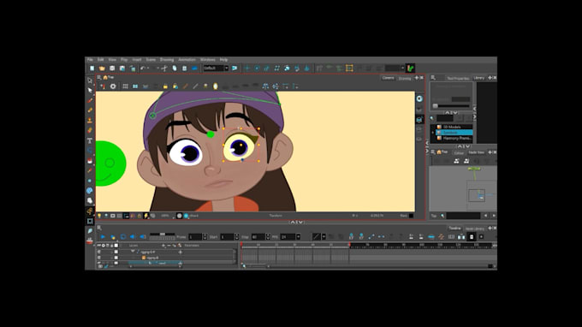Click the lightning bolt icon in status bar
Image resolution: width=582 pixels, height=327 pixels.
coord(145,216)
